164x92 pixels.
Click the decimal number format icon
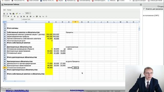point(43,16)
